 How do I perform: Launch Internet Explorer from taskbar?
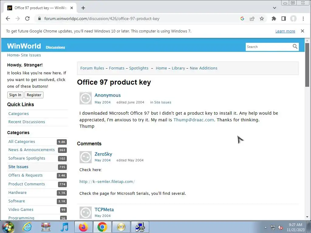[x=27, y=227]
